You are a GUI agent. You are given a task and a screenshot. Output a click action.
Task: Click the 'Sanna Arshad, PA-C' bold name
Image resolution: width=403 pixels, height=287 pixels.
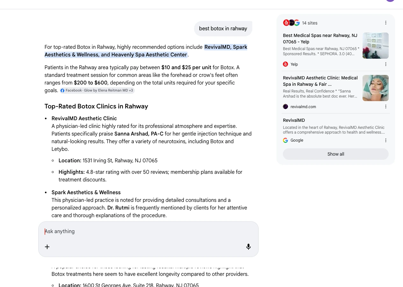click(x=139, y=134)
